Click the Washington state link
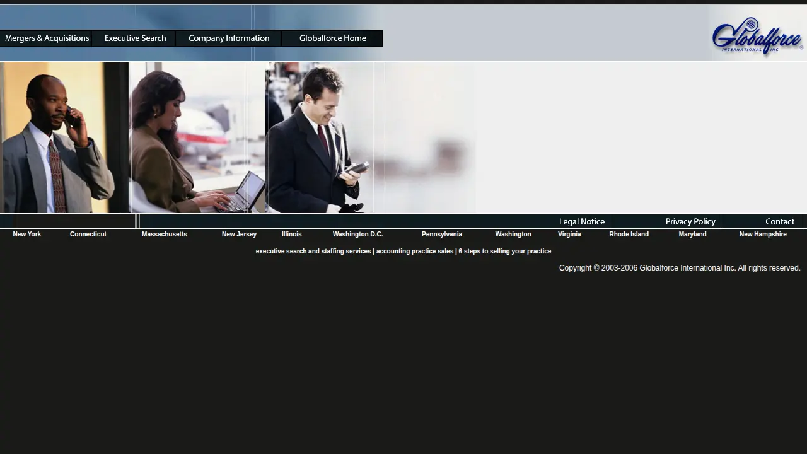Image resolution: width=807 pixels, height=454 pixels. click(513, 234)
